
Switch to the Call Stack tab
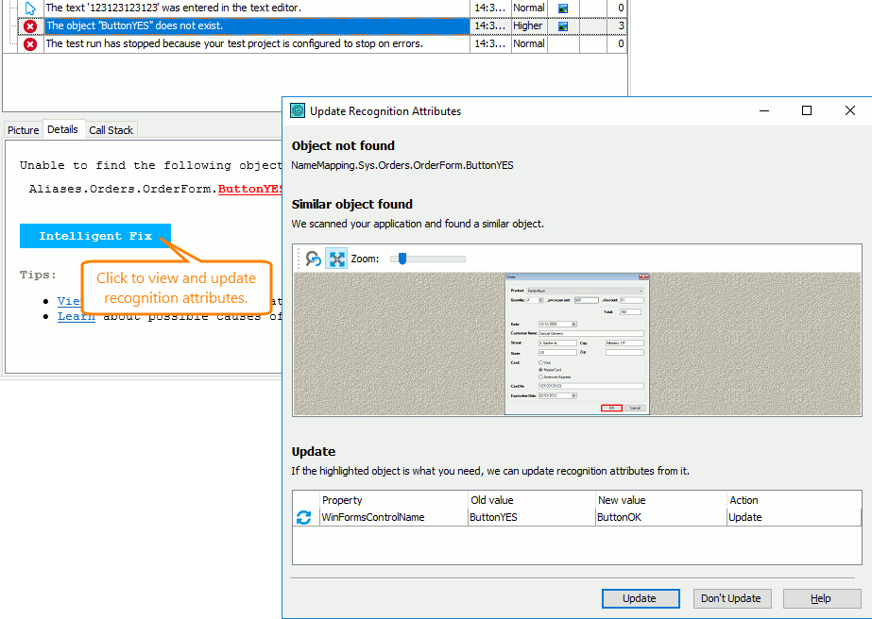(x=111, y=129)
